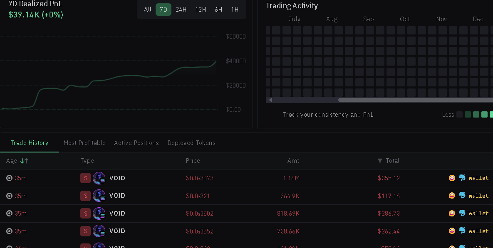Click the platform icon beside 35m in the $355.12 row

coord(9,178)
